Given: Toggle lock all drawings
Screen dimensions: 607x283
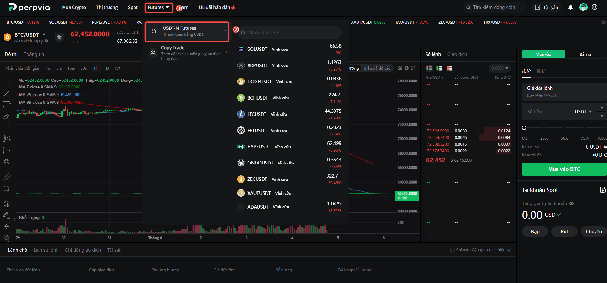Looking at the screenshot, I should [x=7, y=227].
